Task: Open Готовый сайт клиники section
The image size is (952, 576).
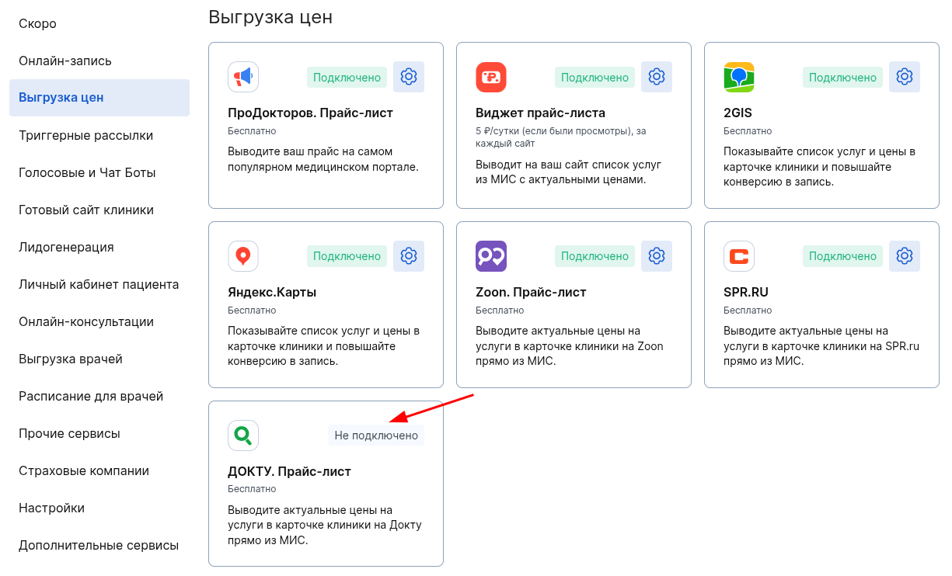Action: click(99, 210)
